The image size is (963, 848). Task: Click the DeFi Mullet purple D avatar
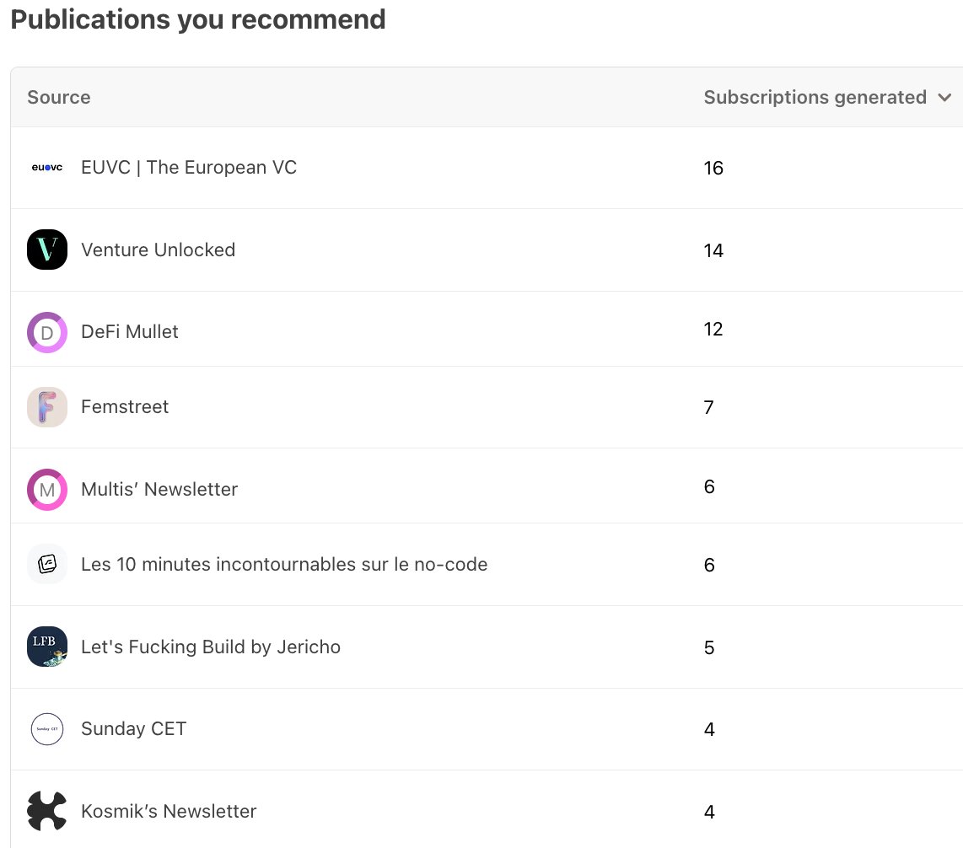pos(47,332)
